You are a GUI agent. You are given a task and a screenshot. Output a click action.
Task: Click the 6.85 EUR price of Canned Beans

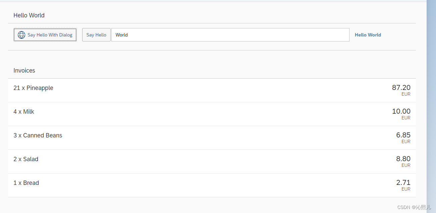coord(403,135)
